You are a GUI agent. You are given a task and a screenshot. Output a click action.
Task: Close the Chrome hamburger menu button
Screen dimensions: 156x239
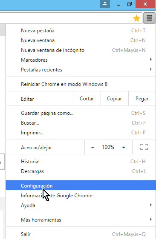(x=149, y=18)
